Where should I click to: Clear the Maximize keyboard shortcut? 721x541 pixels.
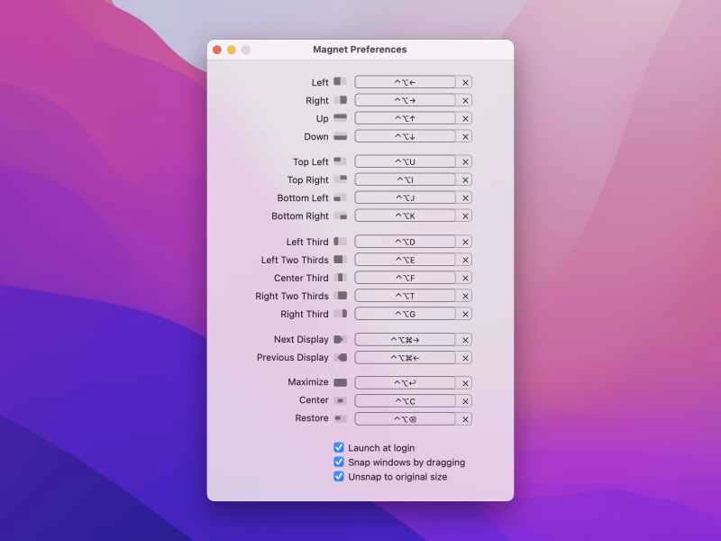click(465, 382)
